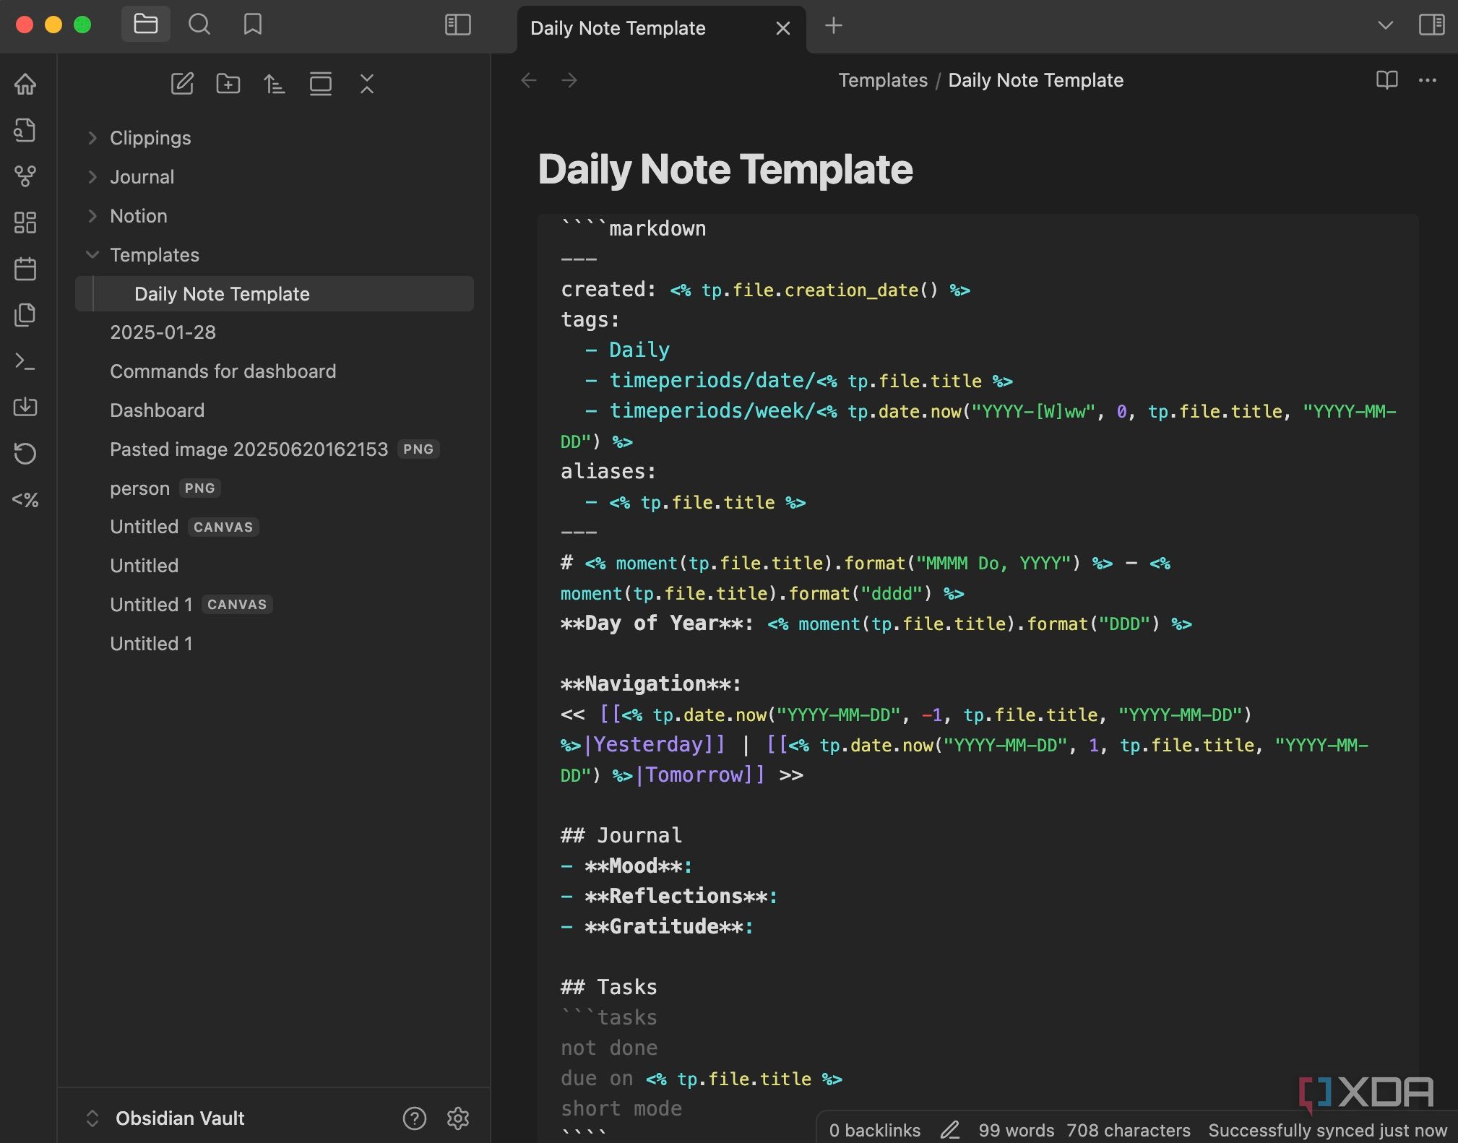Open the canvas grid icon in ribbon
The image size is (1458, 1143).
point(25,223)
